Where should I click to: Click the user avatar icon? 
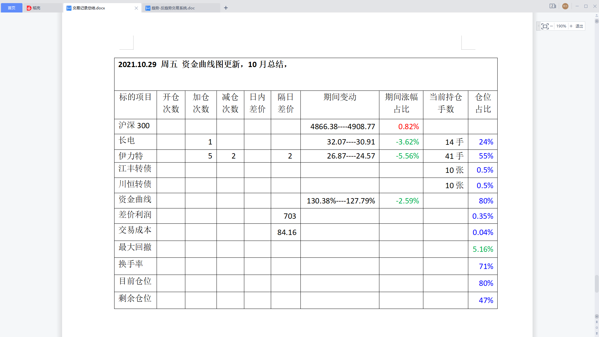coord(565,6)
